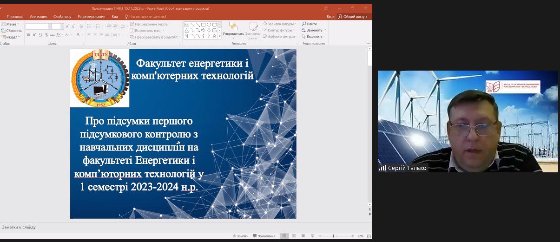Image resolution: width=560 pixels, height=242 pixels.
Task: Open Выделить select dropdown
Action: coord(314,37)
